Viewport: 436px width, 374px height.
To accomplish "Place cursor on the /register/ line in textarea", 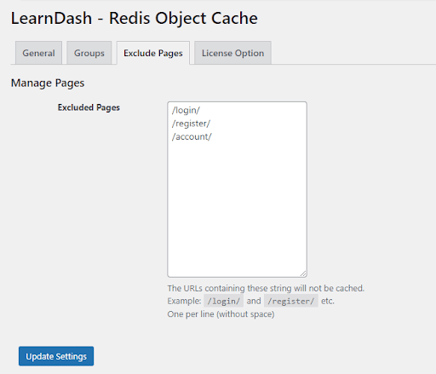I will pos(191,124).
